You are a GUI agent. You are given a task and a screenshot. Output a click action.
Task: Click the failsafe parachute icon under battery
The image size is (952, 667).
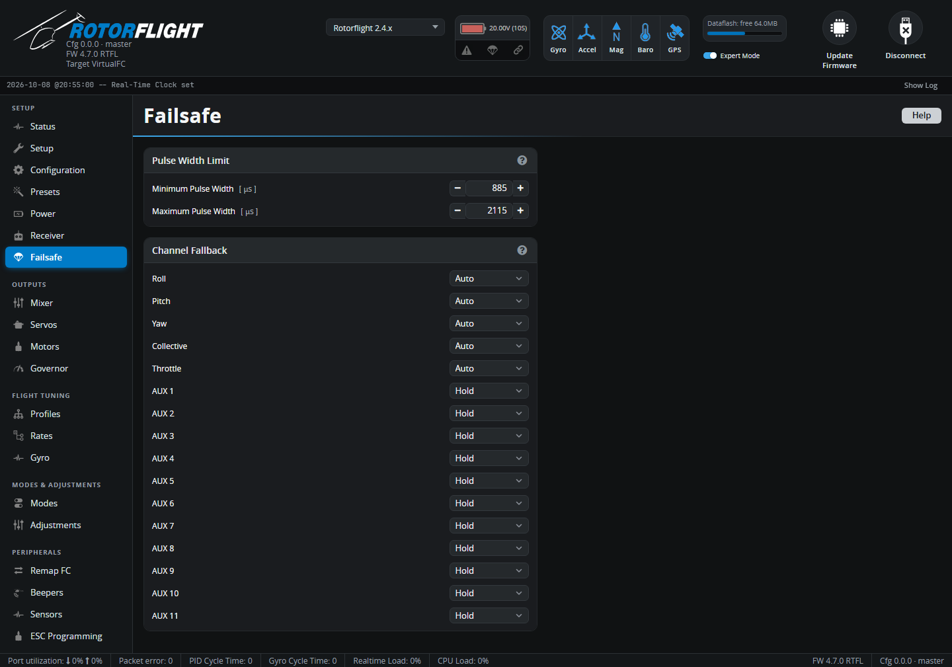tap(493, 50)
